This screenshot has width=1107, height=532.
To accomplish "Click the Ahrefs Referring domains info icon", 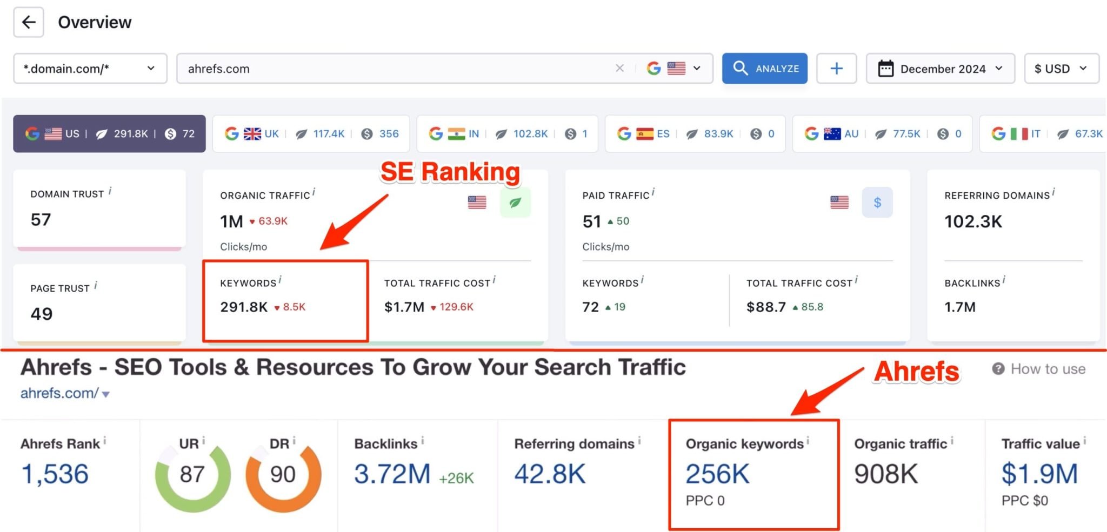I will click(x=639, y=441).
